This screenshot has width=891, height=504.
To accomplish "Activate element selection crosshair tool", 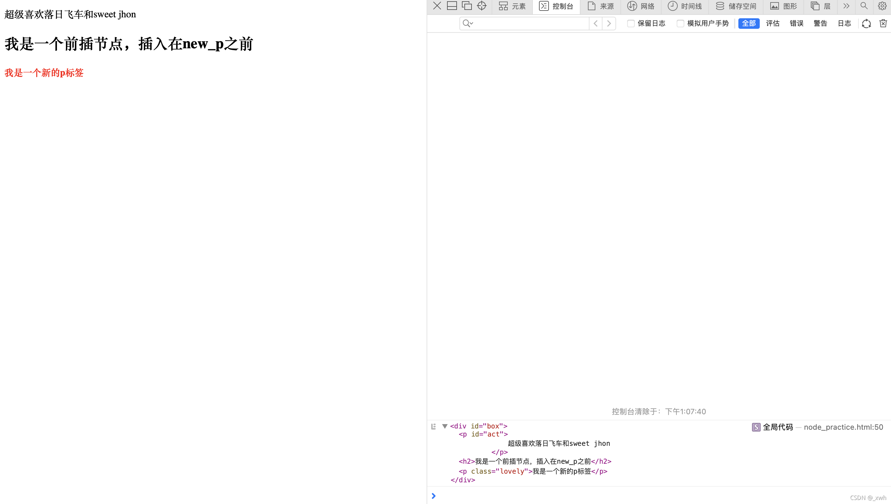I will (481, 6).
